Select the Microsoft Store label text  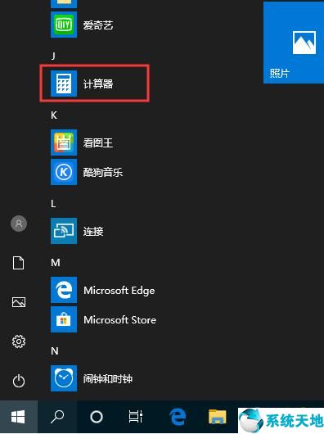click(x=119, y=320)
